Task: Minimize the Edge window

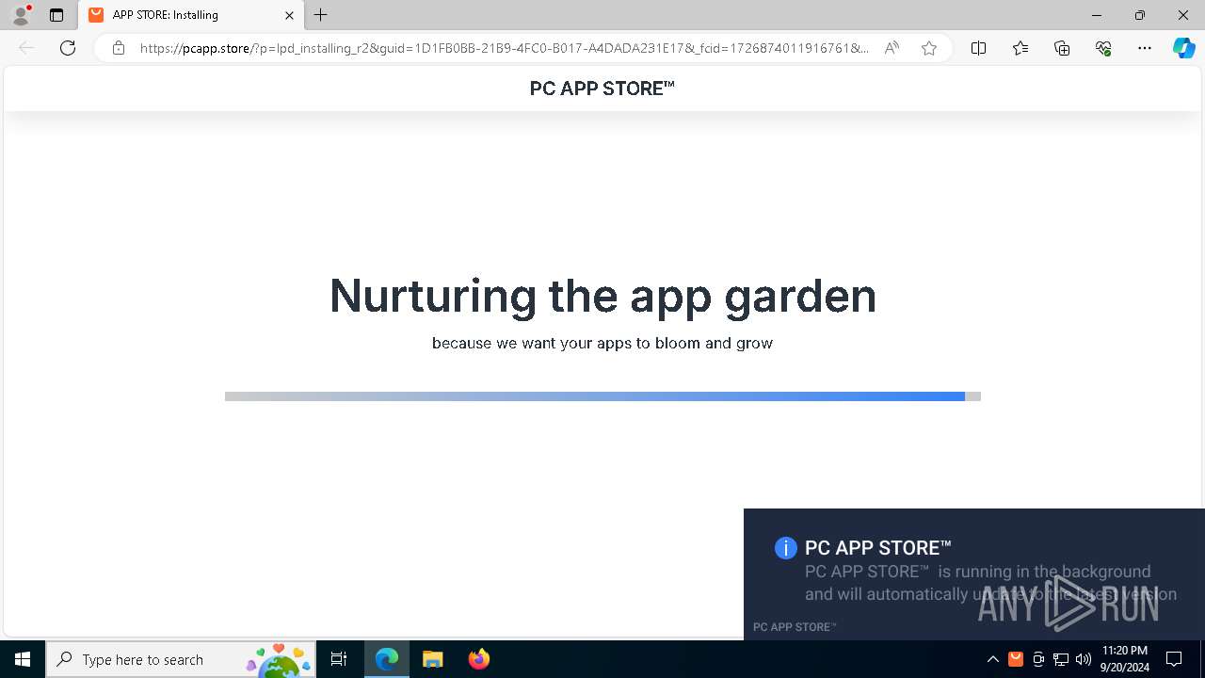Action: 1097,15
